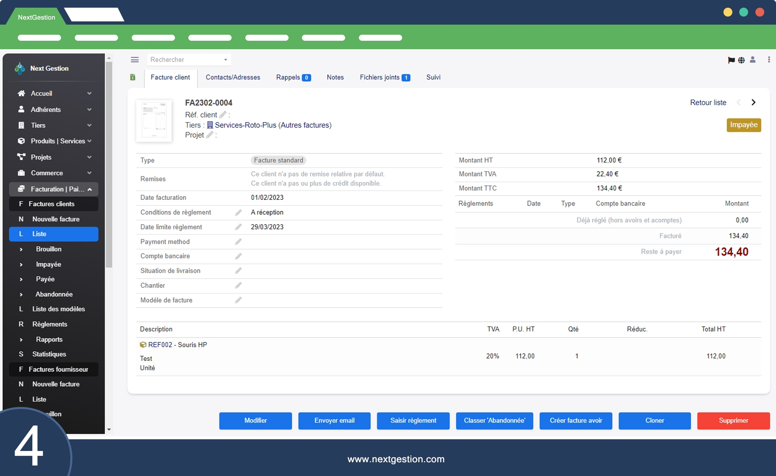Click the globe language icon
776x476 pixels.
coord(741,60)
